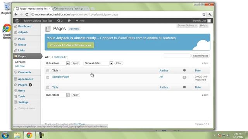Click the Search Pages button

[x=201, y=56]
